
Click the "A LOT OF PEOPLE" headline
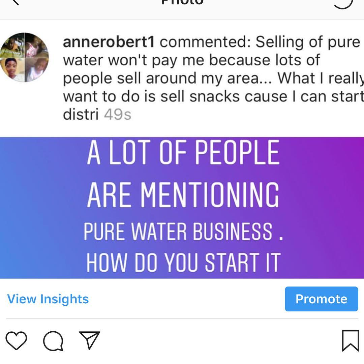click(183, 153)
